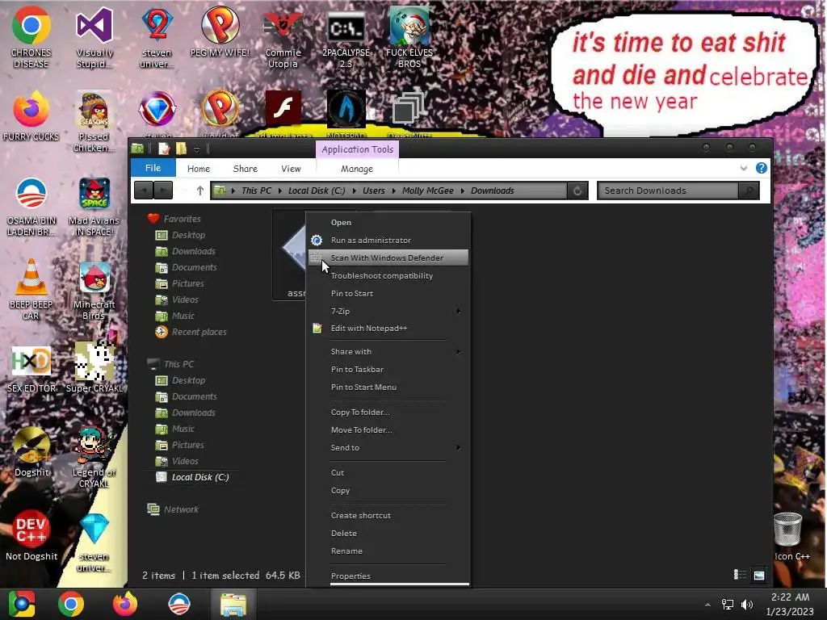Screen dimensions: 827x620
Task: Select the Visually Stupid desktop icon
Action: point(94,37)
